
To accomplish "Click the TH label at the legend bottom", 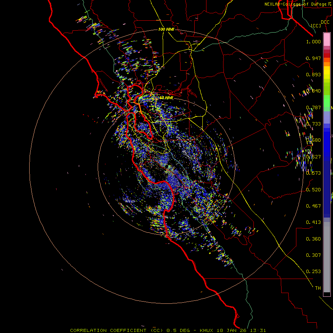I will [x=318, y=288].
